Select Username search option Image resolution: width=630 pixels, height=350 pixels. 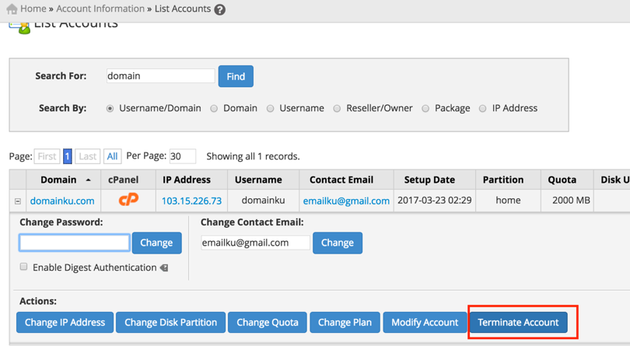pyautogui.click(x=271, y=108)
